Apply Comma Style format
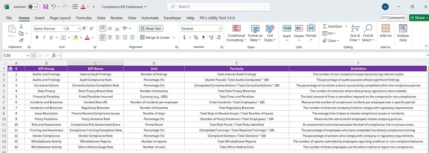This screenshot has height=153, width=429. pyautogui.click(x=204, y=37)
